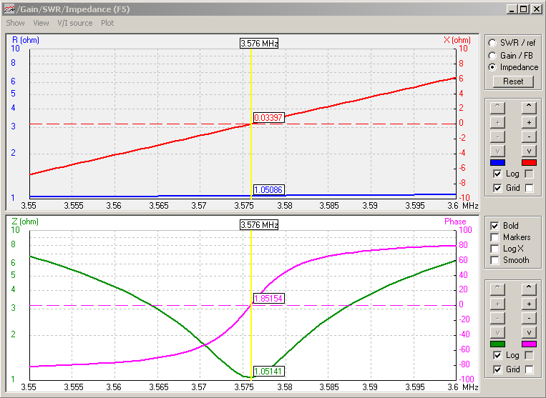Click the green Z trace color swatch
The height and width of the screenshot is (398, 546).
pos(499,344)
